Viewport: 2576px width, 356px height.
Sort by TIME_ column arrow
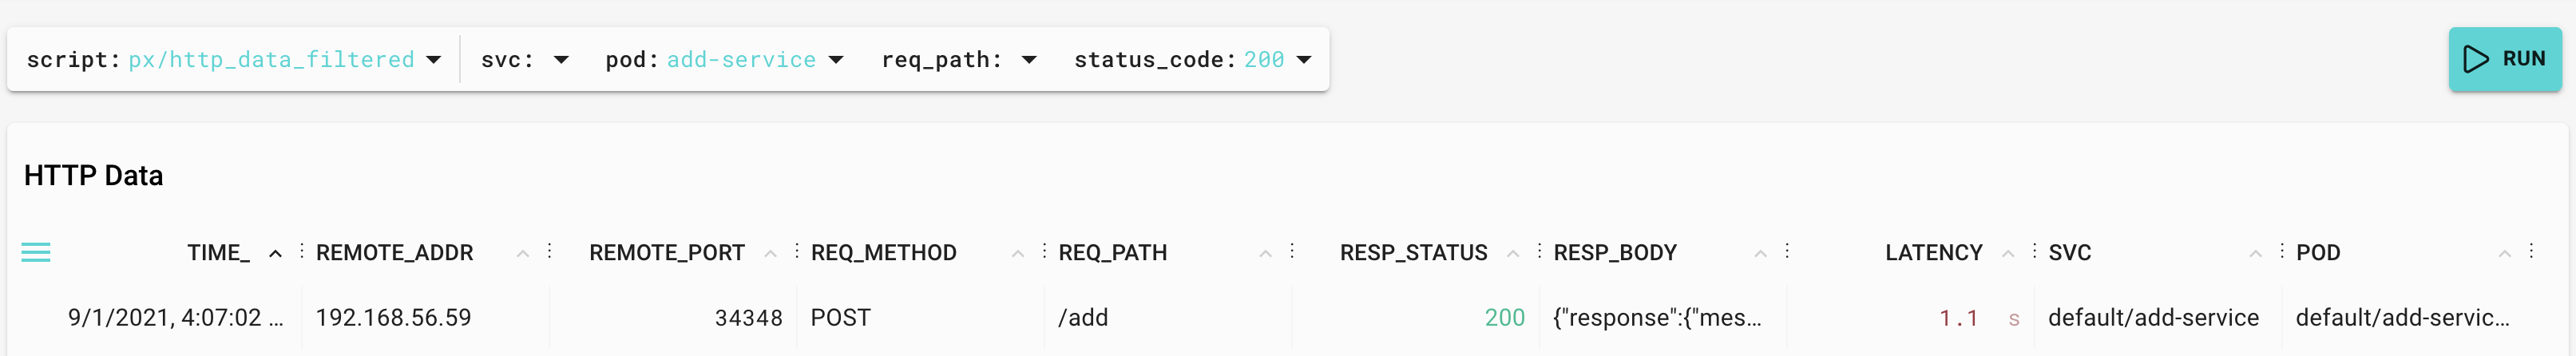pyautogui.click(x=275, y=254)
